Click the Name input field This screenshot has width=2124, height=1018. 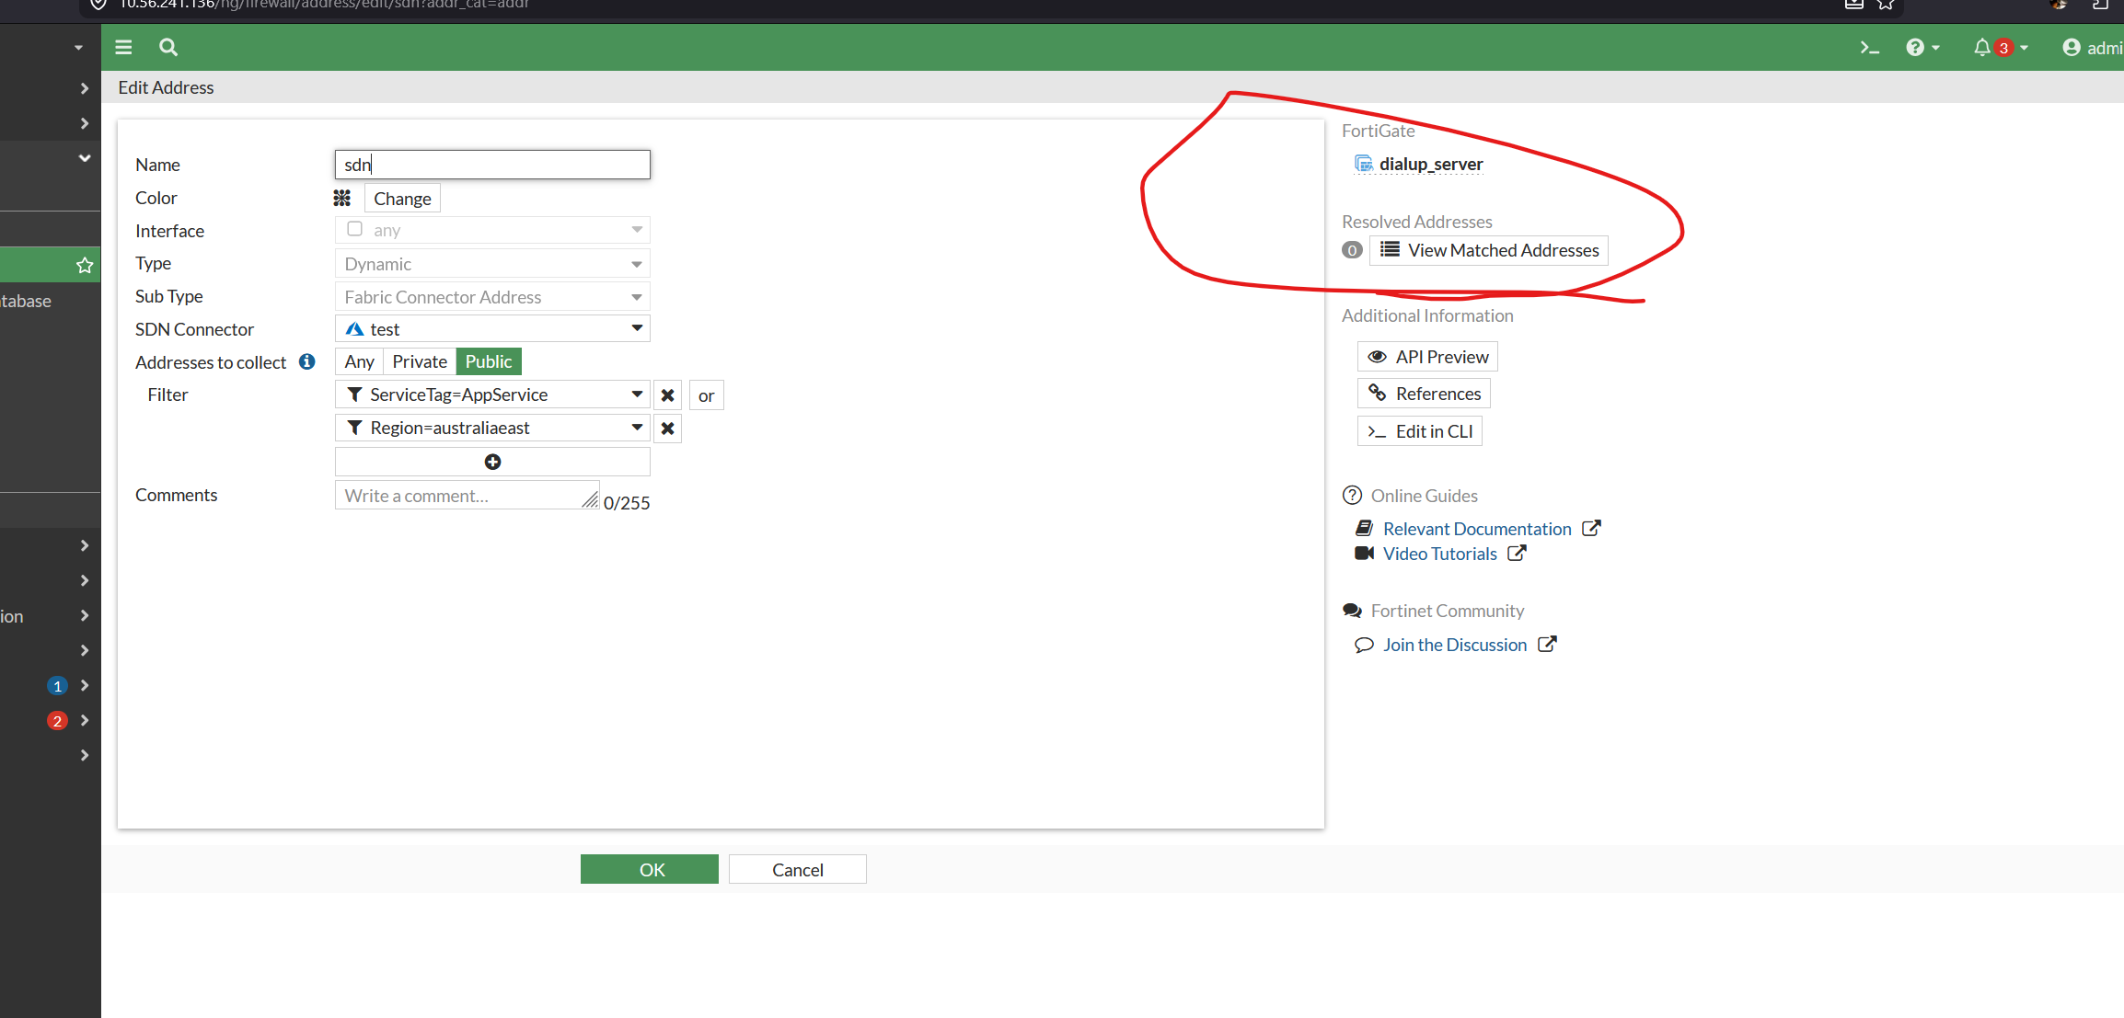(492, 165)
